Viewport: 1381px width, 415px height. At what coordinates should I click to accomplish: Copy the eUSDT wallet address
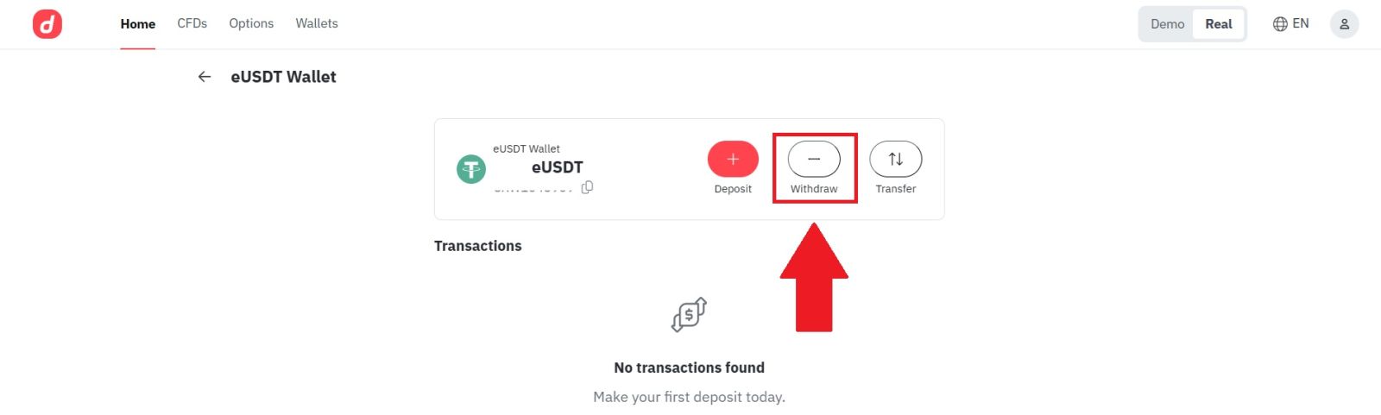click(587, 187)
